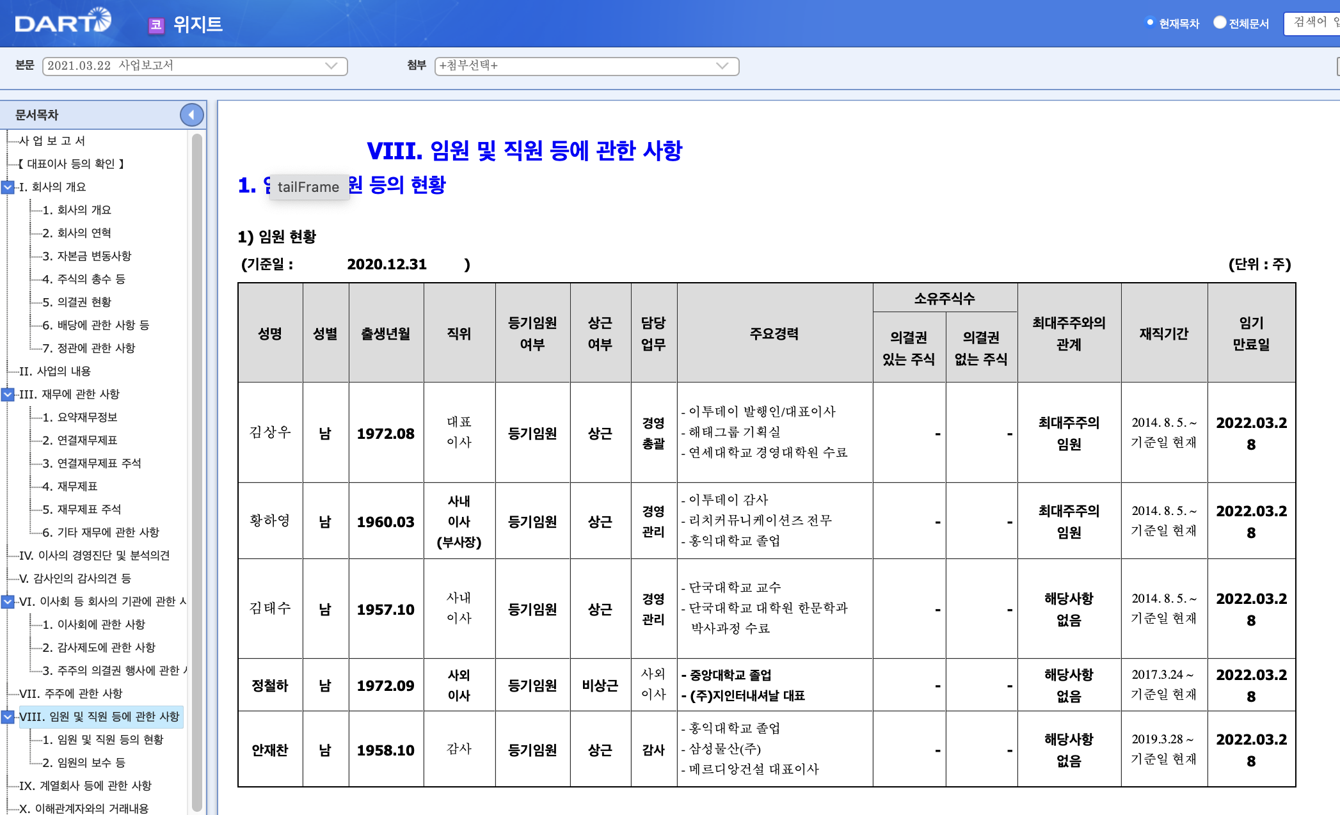Click the purple KOSDAQ market icon
The image size is (1340, 815).
click(156, 25)
